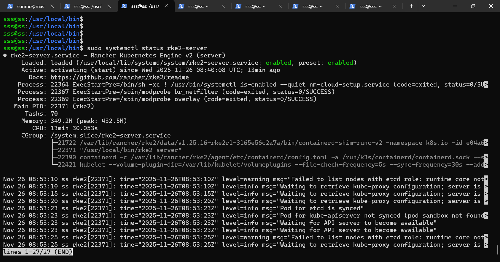500x262 pixels.
Task: Close the active sss@ss: /usr/ tab
Action: 166,6
